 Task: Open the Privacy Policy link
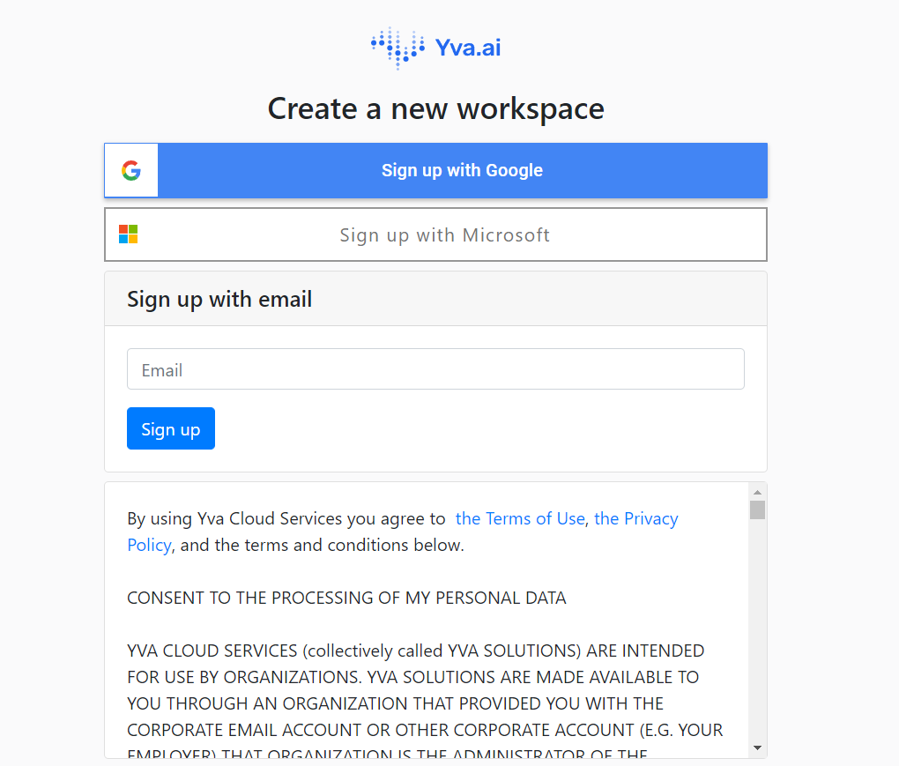(635, 518)
